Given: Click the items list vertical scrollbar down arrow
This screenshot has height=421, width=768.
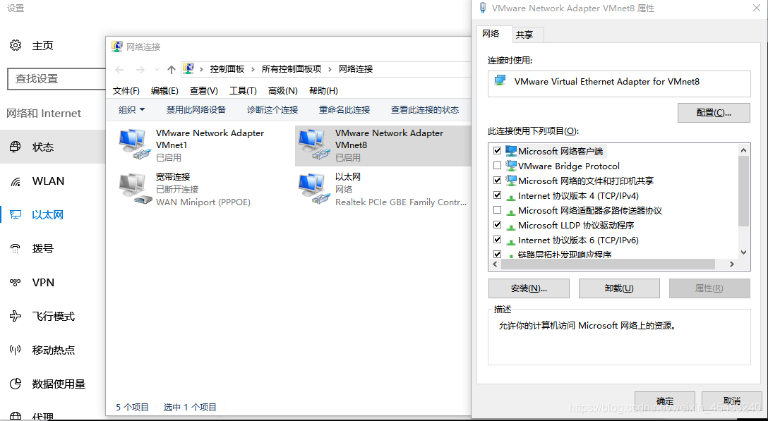Looking at the screenshot, I should [743, 252].
